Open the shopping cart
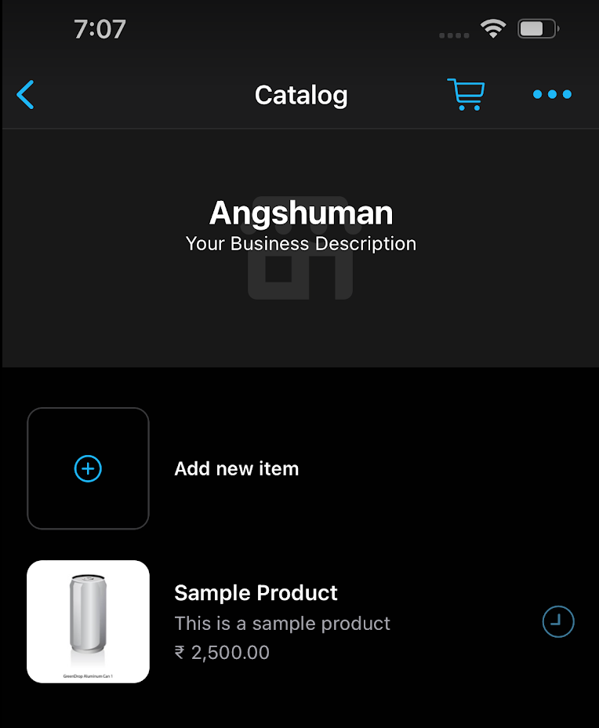 coord(466,95)
